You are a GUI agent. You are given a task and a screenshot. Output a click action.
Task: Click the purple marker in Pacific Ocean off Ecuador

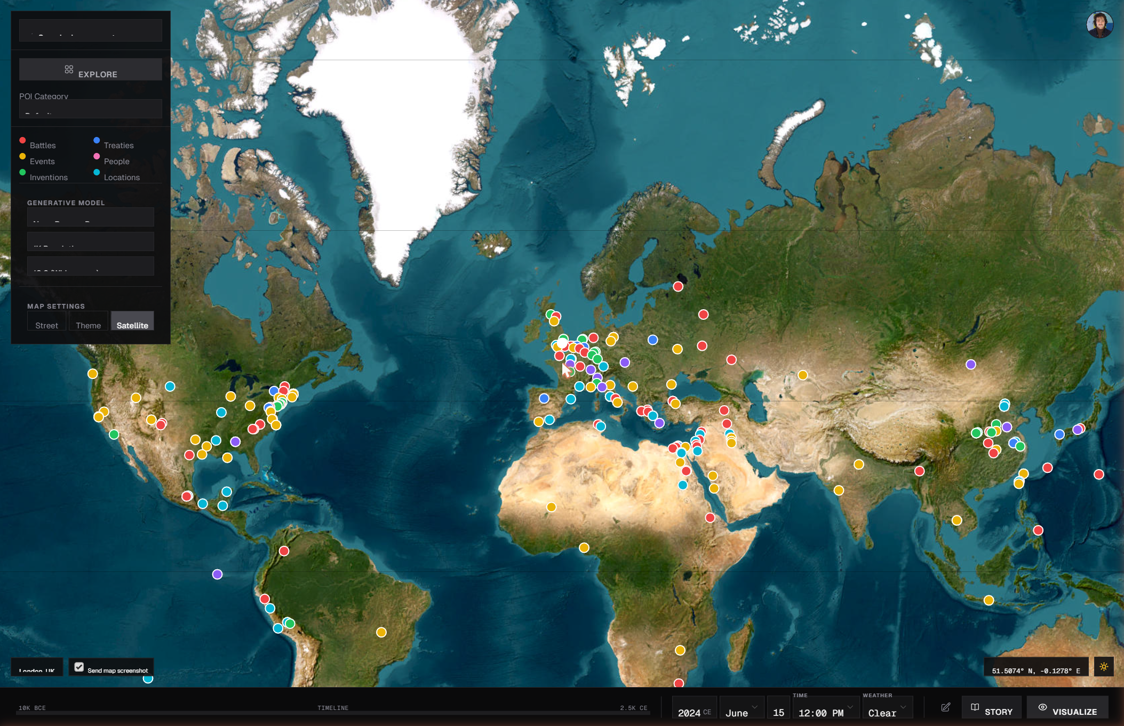(x=217, y=574)
